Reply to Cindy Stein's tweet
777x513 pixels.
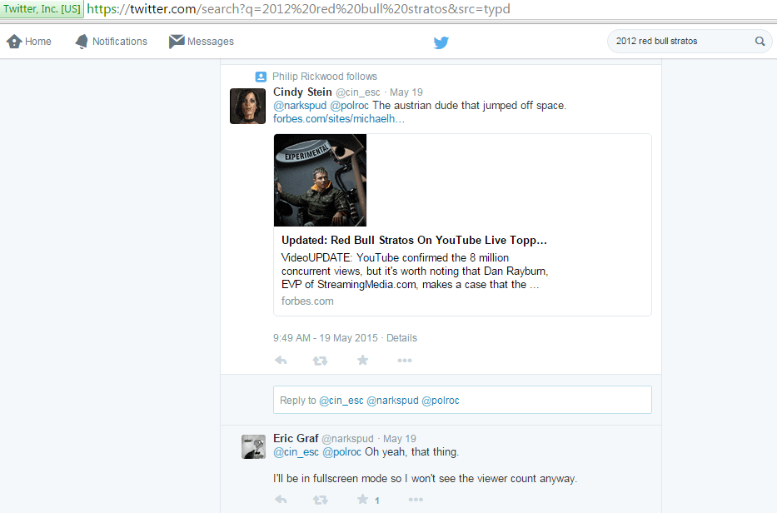point(281,361)
